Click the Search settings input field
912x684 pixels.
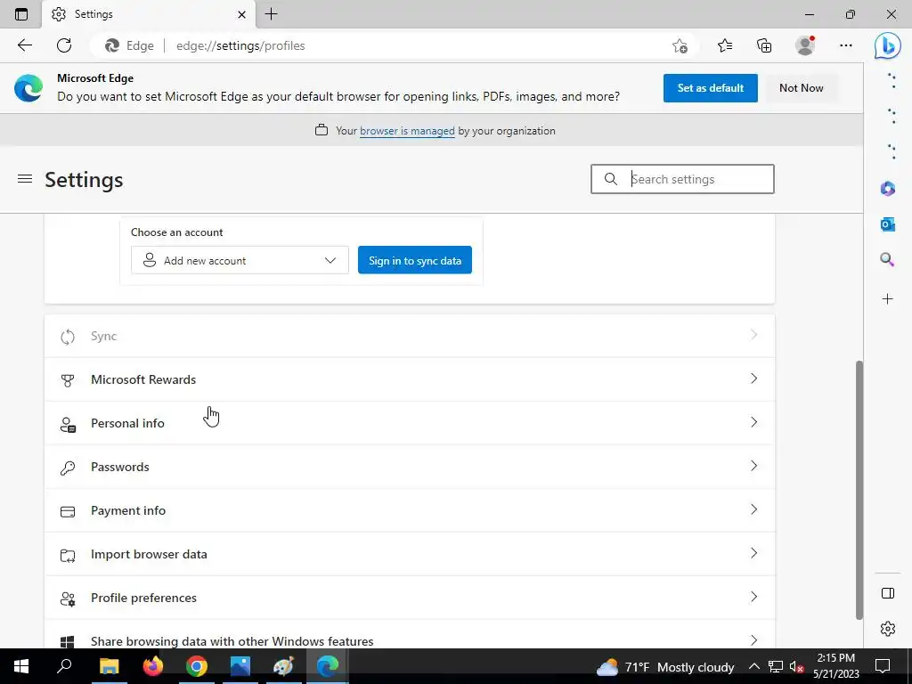682,179
